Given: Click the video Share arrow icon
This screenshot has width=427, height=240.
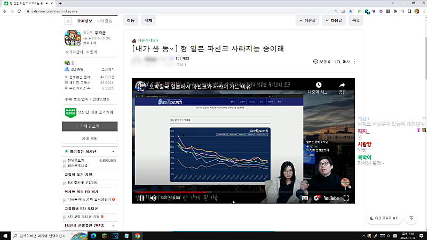Looking at the screenshot, I should pyautogui.click(x=342, y=85).
